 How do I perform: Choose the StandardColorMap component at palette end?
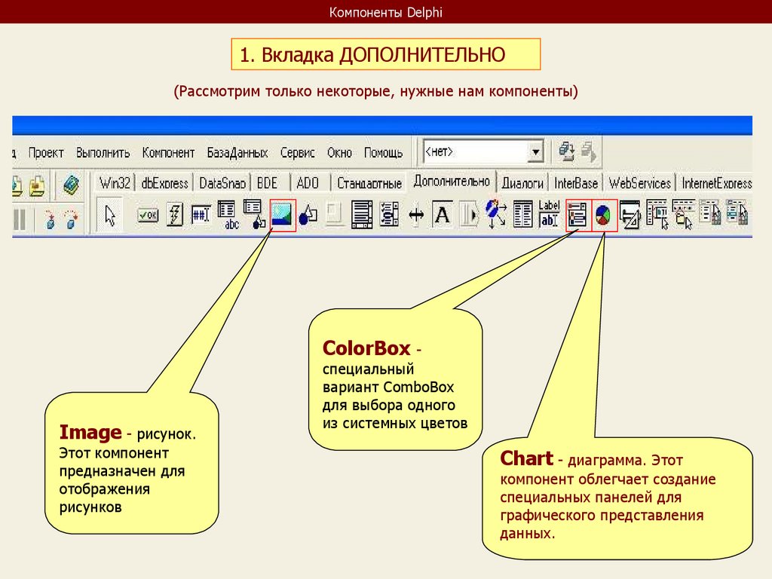pos(737,213)
